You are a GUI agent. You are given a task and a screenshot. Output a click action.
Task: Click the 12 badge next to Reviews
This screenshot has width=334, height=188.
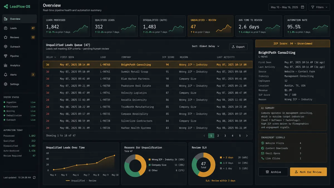pos(33,37)
